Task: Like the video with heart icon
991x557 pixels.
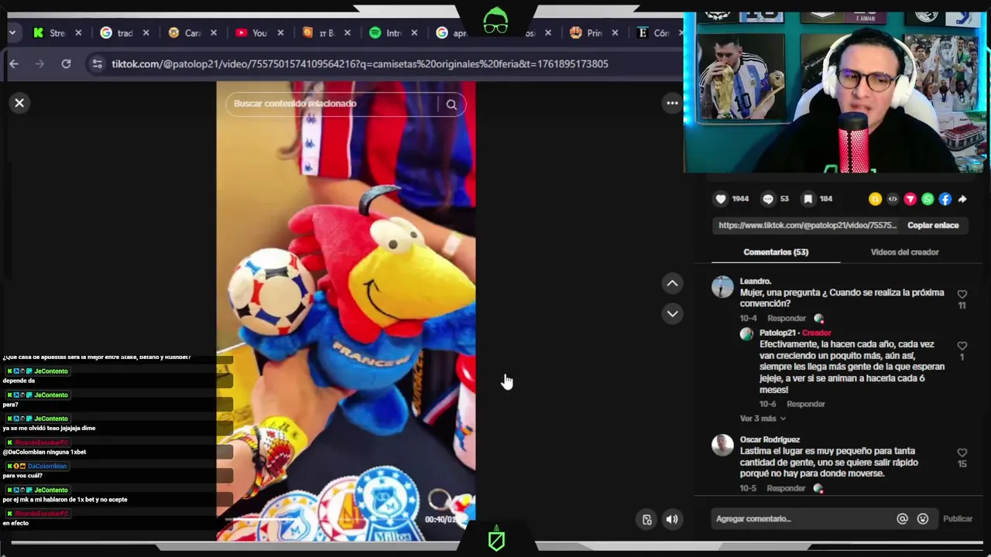Action: coord(721,199)
